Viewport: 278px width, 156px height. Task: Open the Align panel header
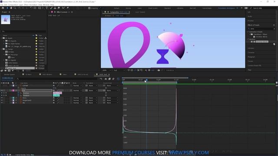pyautogui.click(x=249, y=70)
